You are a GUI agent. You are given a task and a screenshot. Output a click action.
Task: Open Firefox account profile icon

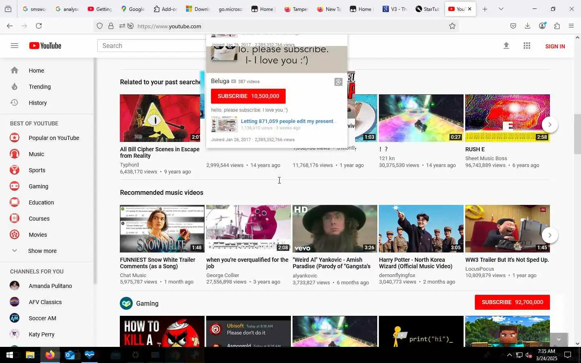point(542,26)
